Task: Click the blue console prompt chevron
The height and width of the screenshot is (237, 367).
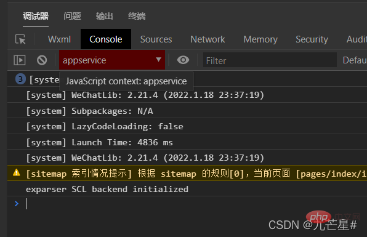Action: point(17,204)
